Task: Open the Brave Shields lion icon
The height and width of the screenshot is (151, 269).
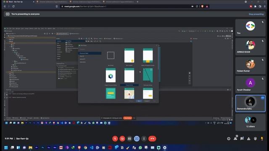Action: tap(202, 6)
